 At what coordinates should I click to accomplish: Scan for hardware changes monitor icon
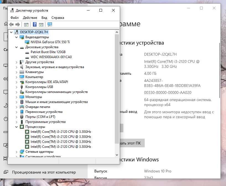point(50,24)
